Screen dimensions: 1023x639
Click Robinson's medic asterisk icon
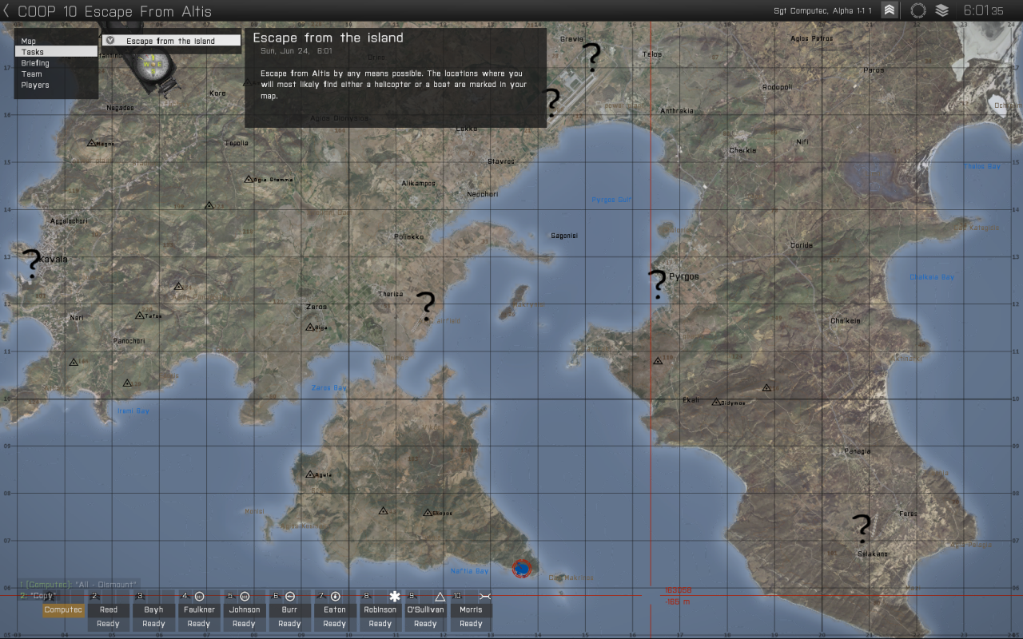pos(394,596)
